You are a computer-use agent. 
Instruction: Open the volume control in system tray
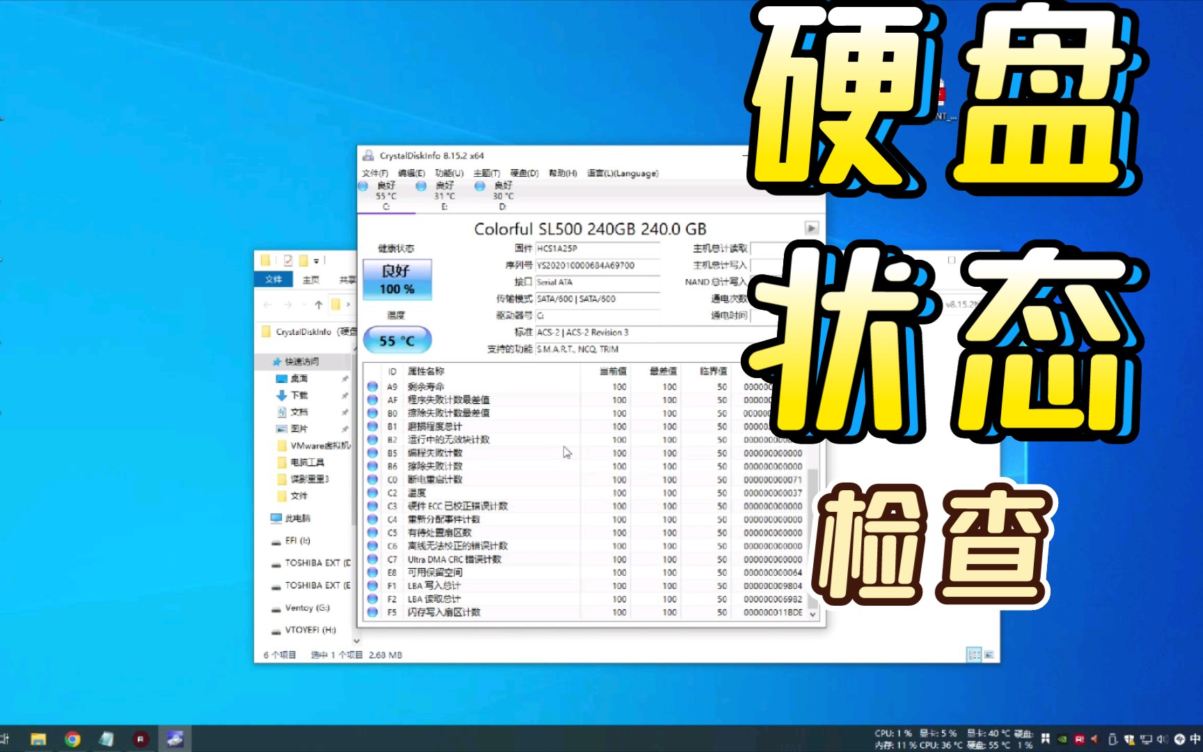coord(1161,739)
